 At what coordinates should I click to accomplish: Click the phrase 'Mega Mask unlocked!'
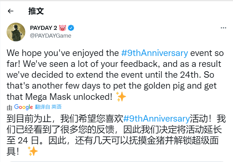point(69,97)
